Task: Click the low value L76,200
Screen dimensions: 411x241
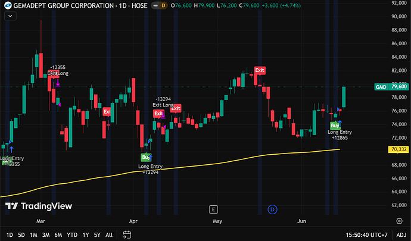Action: click(x=227, y=5)
